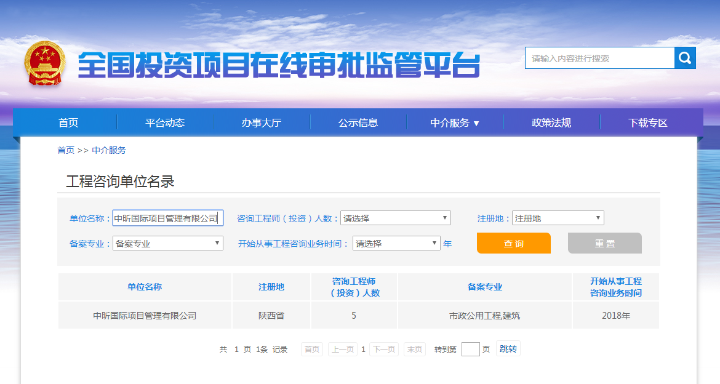The width and height of the screenshot is (720, 384).
Task: Select the 办事大厅 menu item
Action: click(x=262, y=122)
